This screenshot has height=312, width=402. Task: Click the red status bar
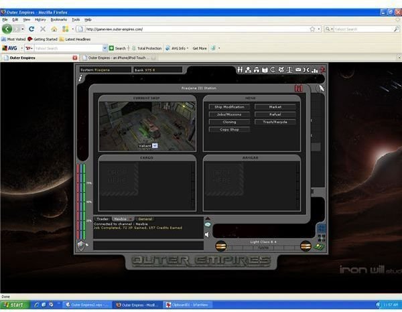[x=78, y=202]
